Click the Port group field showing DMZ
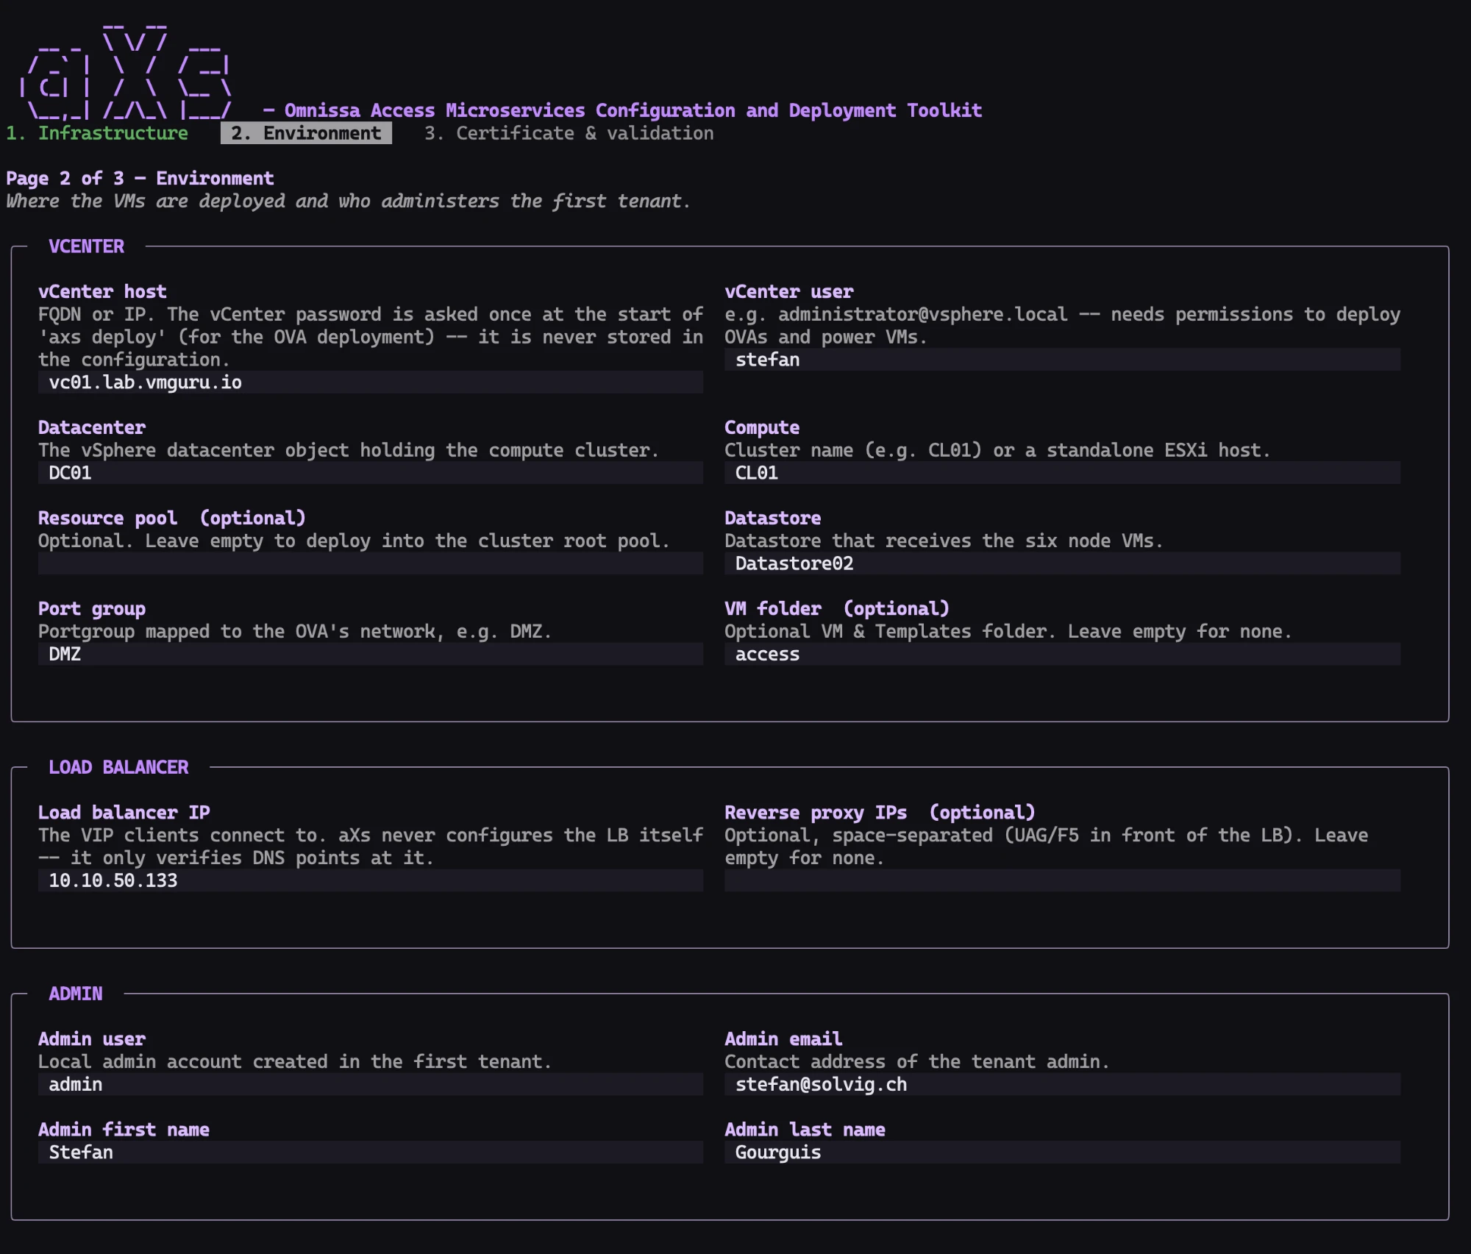The image size is (1471, 1254). coord(371,654)
